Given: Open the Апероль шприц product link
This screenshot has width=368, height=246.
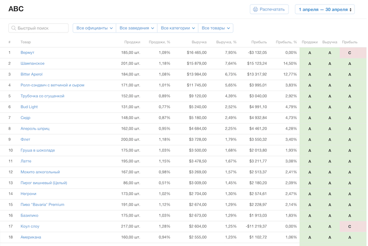Looking at the screenshot, I should point(35,128).
